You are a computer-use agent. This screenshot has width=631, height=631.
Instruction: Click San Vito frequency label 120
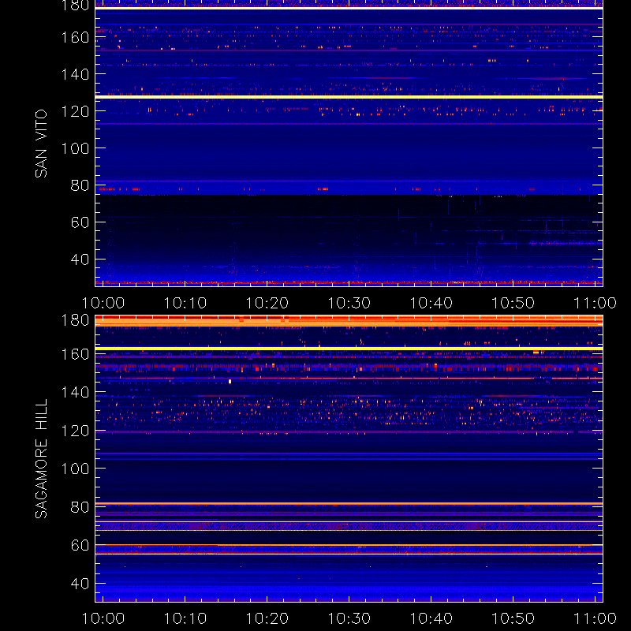pos(75,111)
